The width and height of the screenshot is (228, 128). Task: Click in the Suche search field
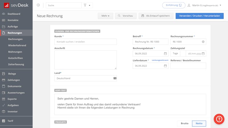(x=64, y=5)
